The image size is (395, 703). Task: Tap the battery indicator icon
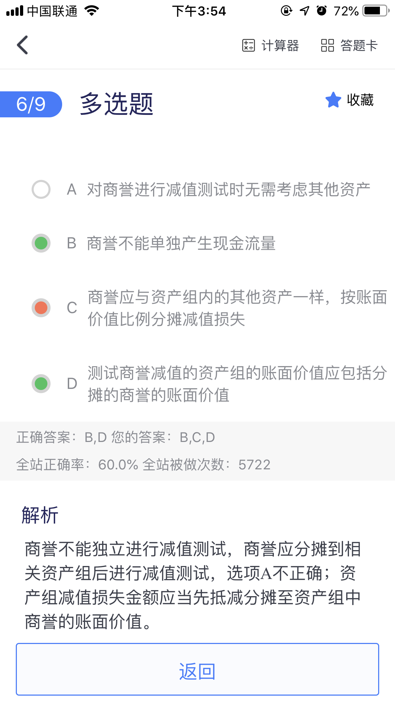pos(376,11)
